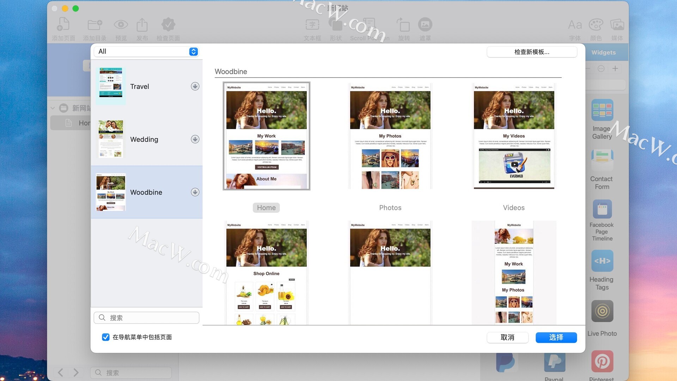The height and width of the screenshot is (381, 677).
Task: Click the bottom window search field
Action: [x=131, y=373]
